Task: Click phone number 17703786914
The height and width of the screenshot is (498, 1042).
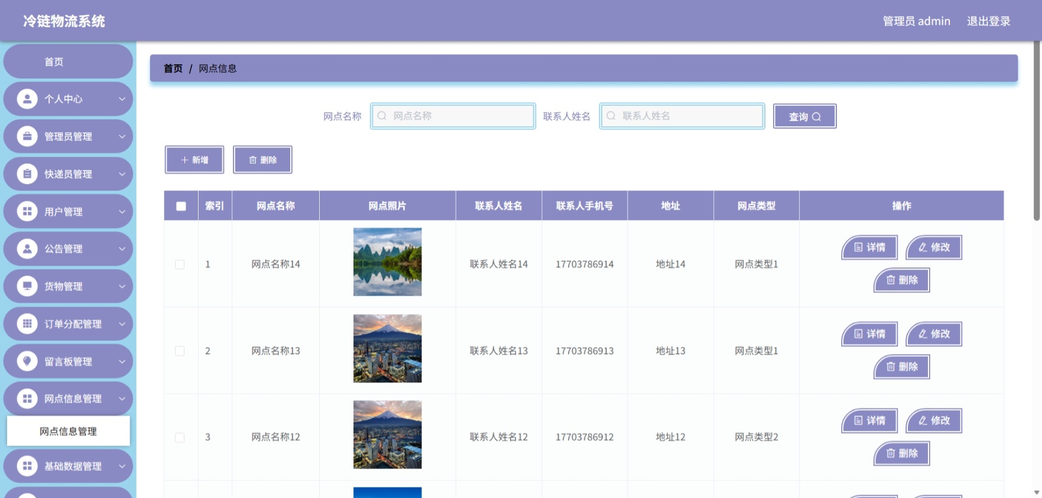Action: tap(585, 264)
